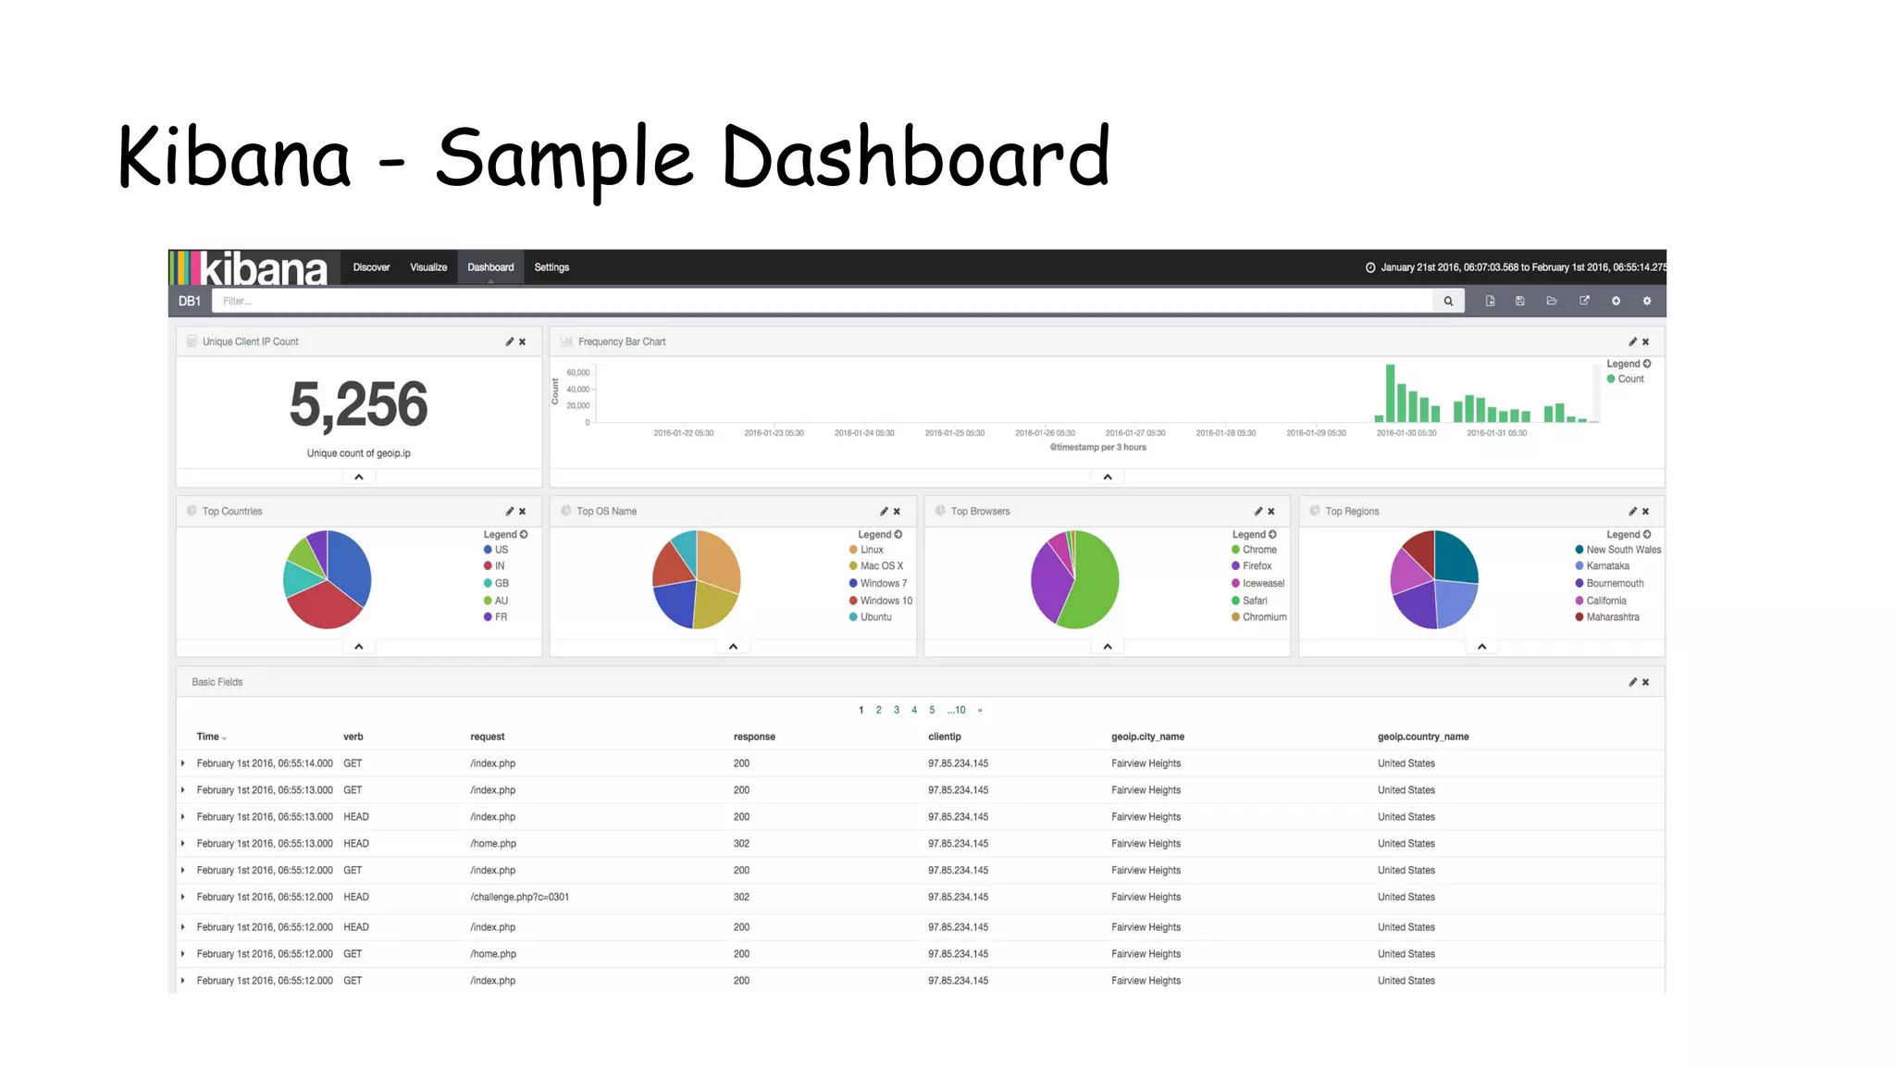This screenshot has width=1895, height=1066.
Task: Edit the Basic Fields panel
Action: coord(1632,683)
